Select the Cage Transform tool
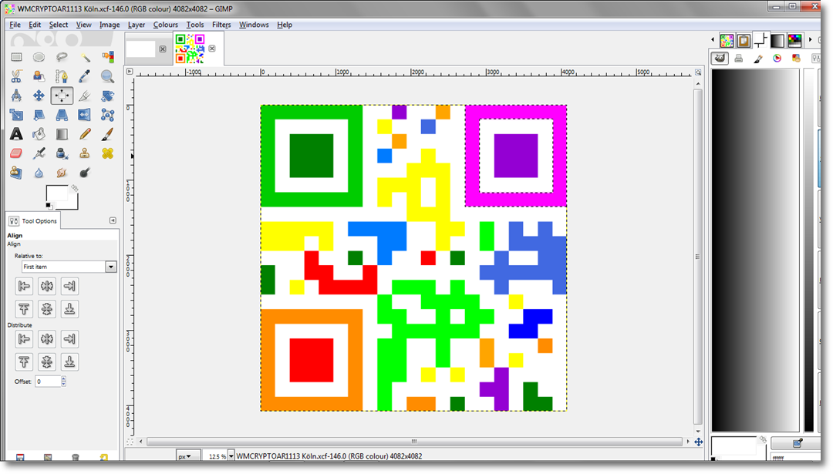833x474 pixels. 107,115
